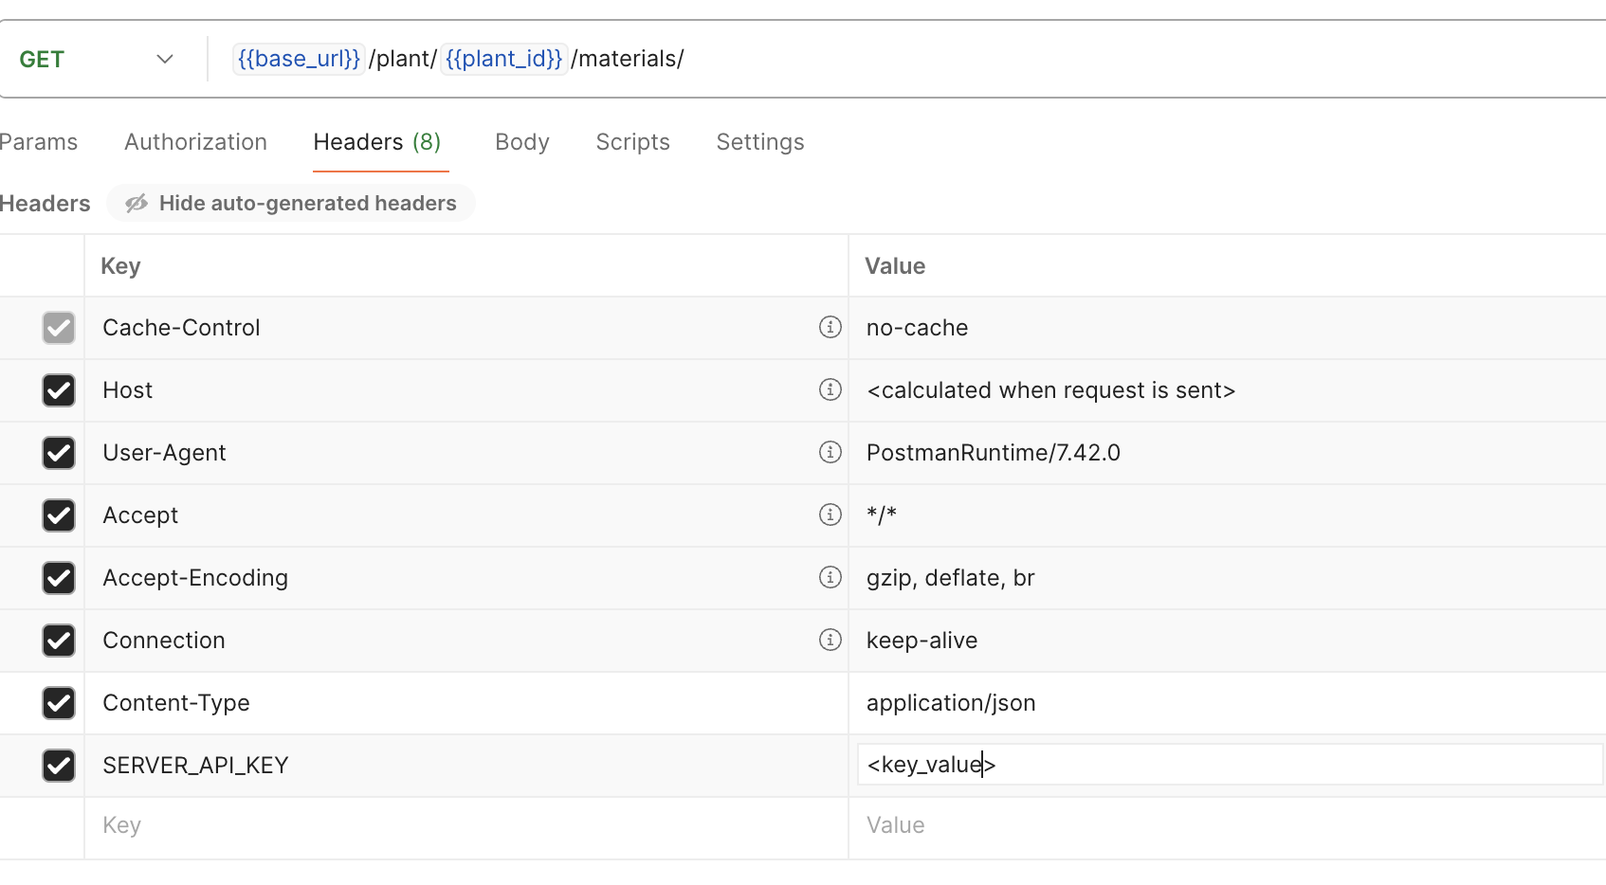The height and width of the screenshot is (885, 1606).
Task: Click the {{plant_id}} variable in the URL
Action: point(503,58)
